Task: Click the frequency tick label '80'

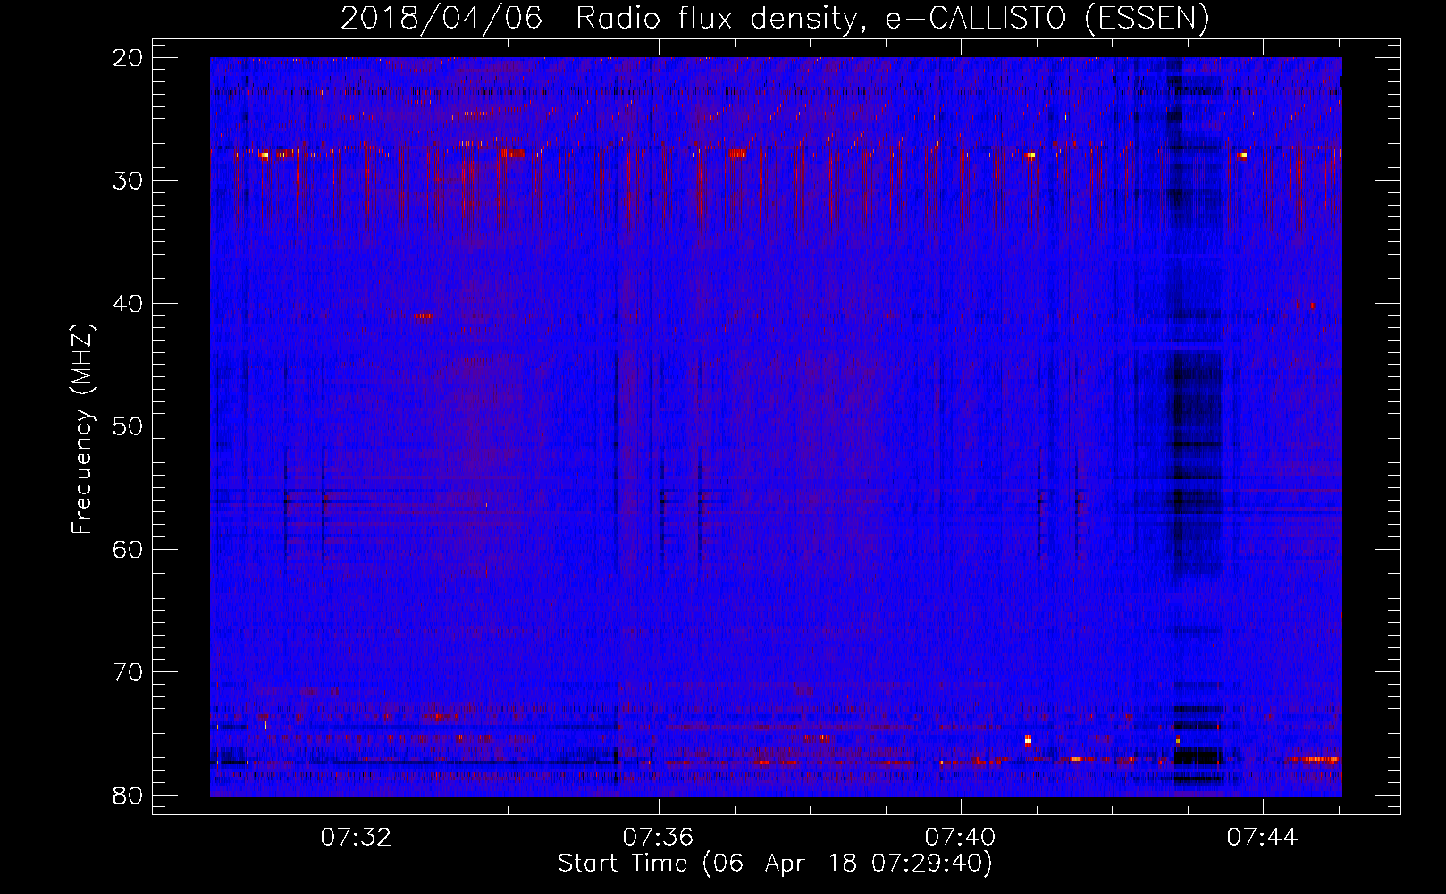Action: pyautogui.click(x=128, y=795)
